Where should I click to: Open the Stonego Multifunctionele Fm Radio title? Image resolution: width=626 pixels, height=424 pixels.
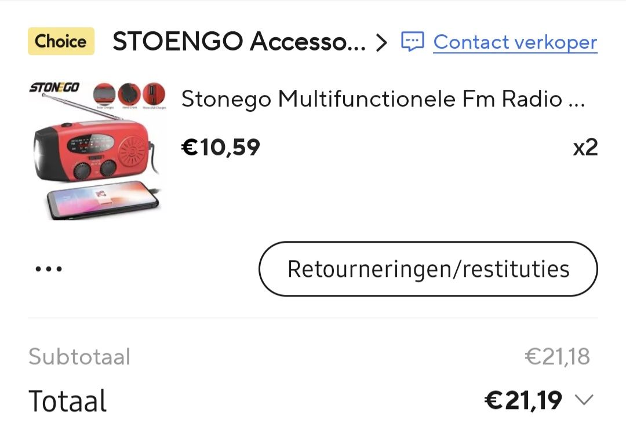tap(383, 99)
